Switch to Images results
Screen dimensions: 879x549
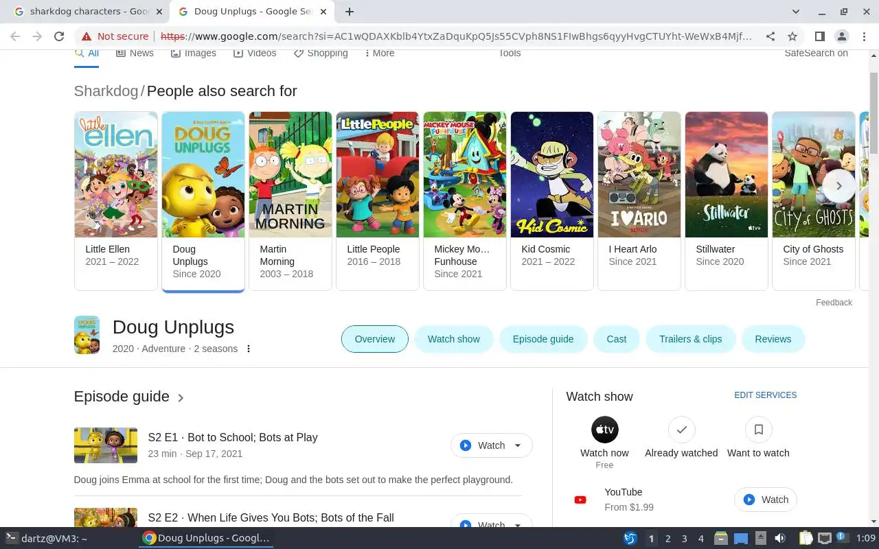coord(194,54)
